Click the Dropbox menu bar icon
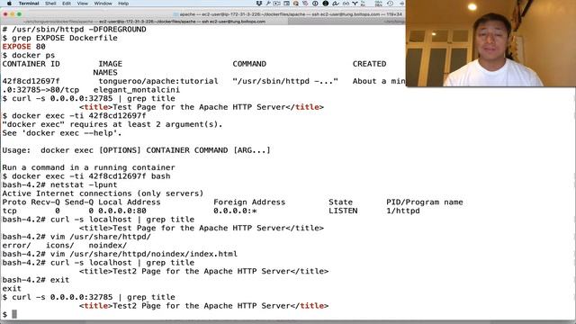The height and width of the screenshot is (324, 576). point(259,4)
